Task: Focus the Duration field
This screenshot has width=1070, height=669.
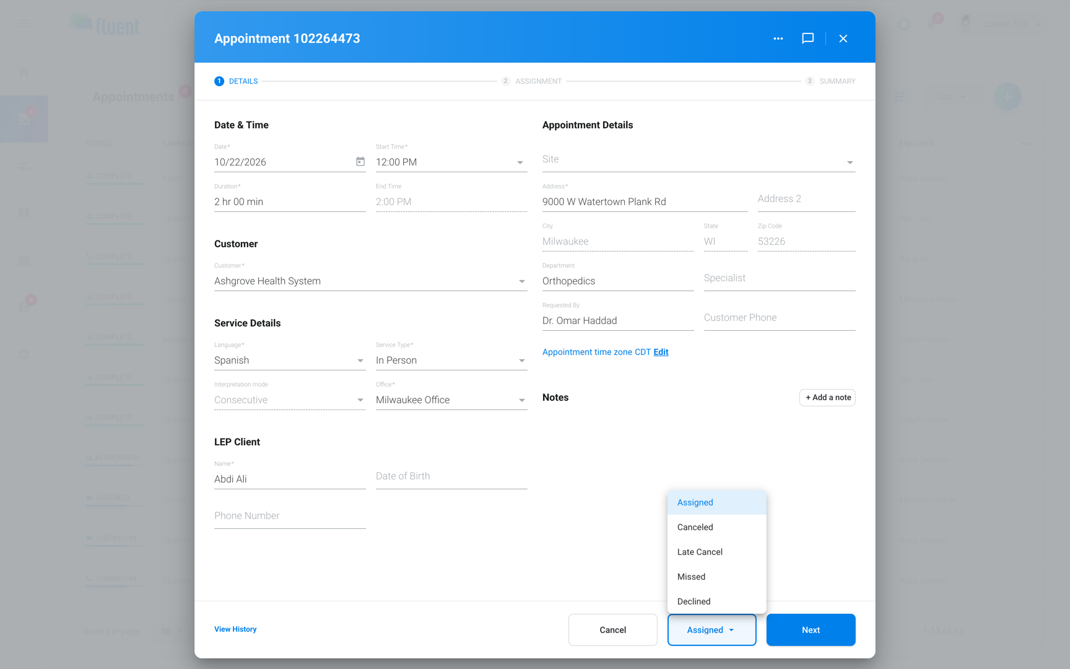Action: (x=290, y=202)
